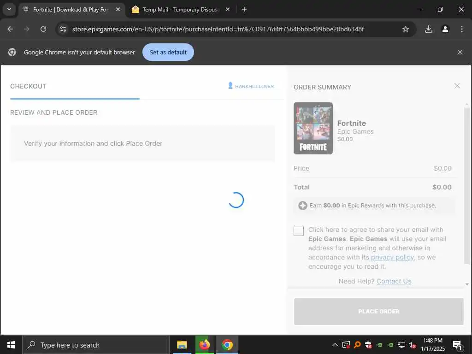The width and height of the screenshot is (472, 354).
Task: Click Set as default browser button
Action: coord(168,53)
